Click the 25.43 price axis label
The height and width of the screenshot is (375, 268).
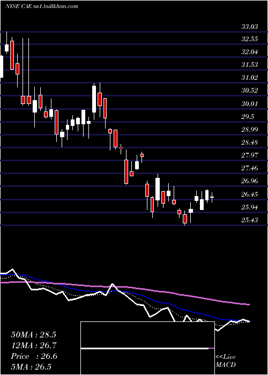[250, 220]
